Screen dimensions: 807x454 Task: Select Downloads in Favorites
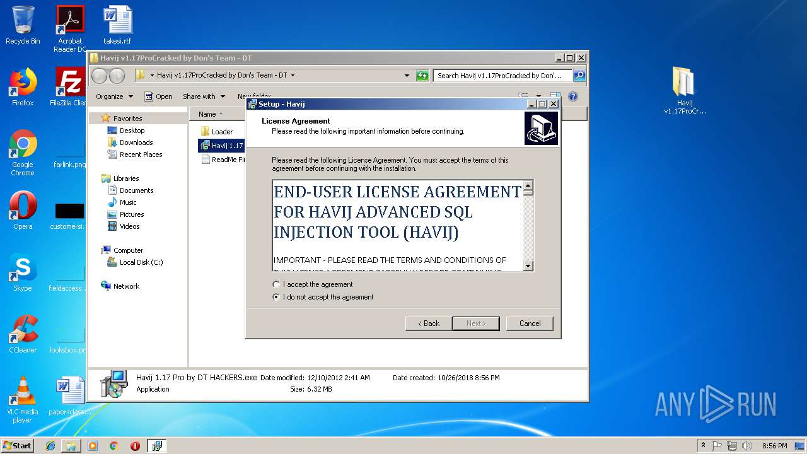pos(136,143)
